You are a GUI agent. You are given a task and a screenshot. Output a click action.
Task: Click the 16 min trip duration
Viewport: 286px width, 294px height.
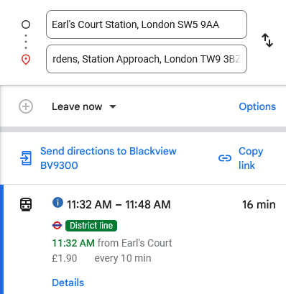coord(259,205)
